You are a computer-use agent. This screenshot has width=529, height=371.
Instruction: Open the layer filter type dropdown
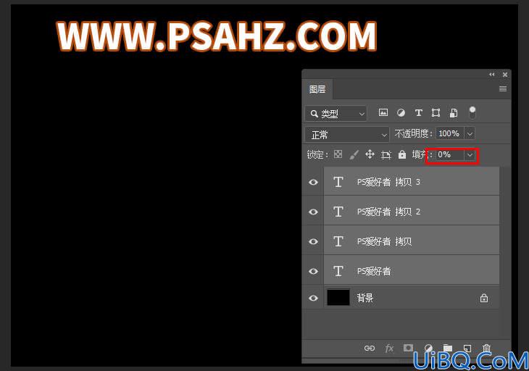pyautogui.click(x=336, y=114)
